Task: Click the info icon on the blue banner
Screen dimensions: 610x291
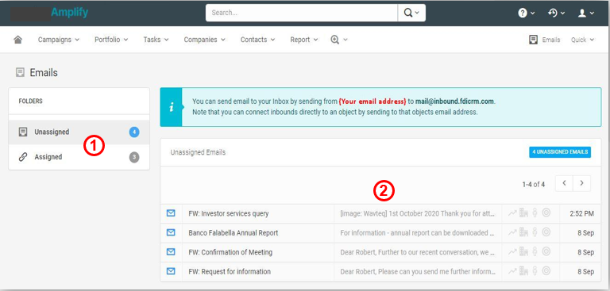Action: coord(172,107)
